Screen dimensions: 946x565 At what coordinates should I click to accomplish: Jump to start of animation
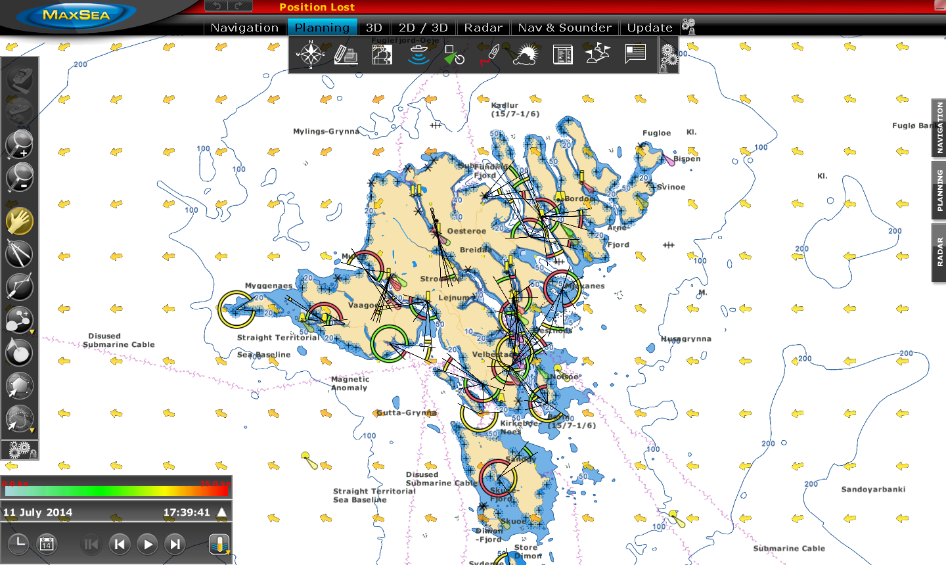tap(91, 544)
